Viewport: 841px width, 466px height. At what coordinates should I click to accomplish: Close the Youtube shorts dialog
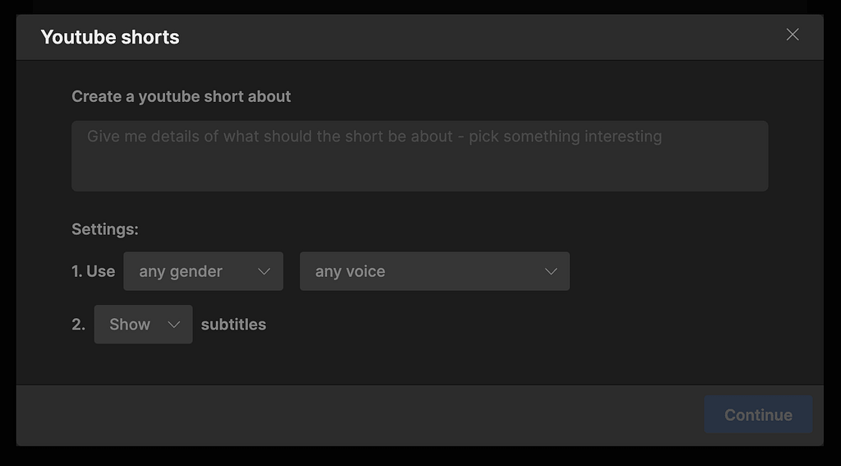click(x=793, y=35)
